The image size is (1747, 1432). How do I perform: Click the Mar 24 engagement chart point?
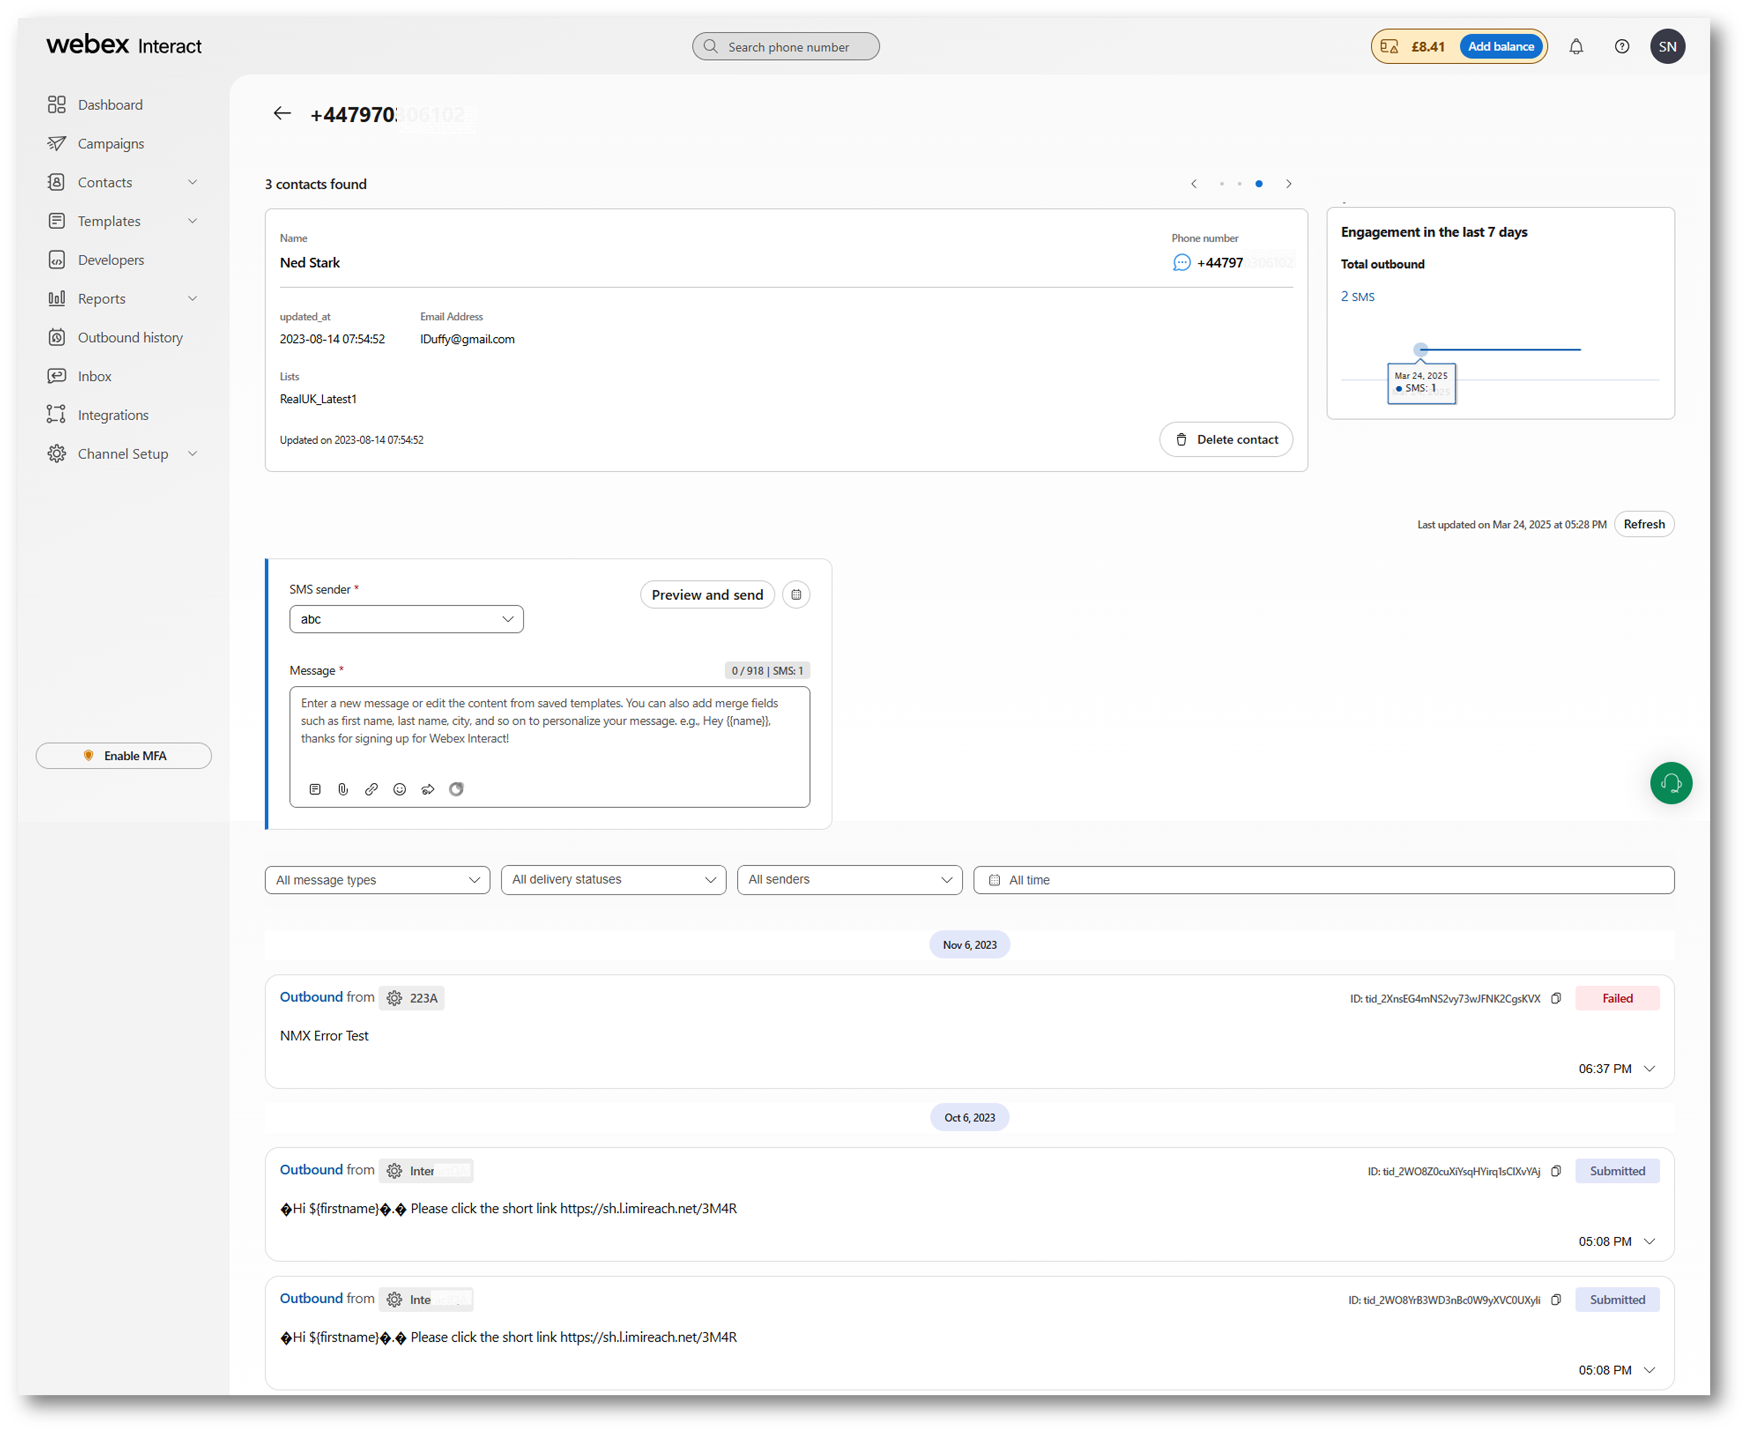click(1420, 350)
